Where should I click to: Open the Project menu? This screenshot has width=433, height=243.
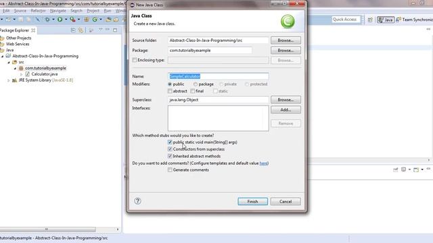[93, 11]
